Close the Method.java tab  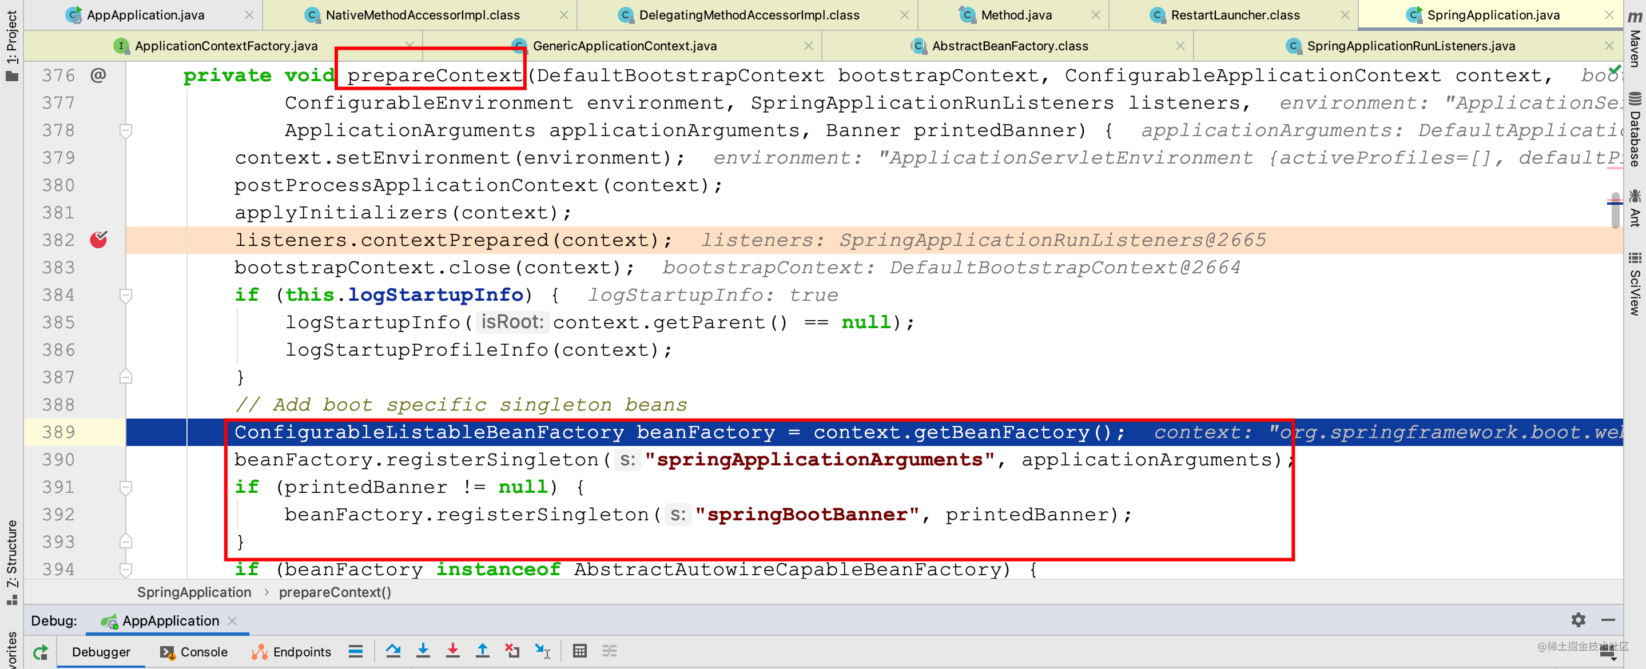coord(1096,15)
